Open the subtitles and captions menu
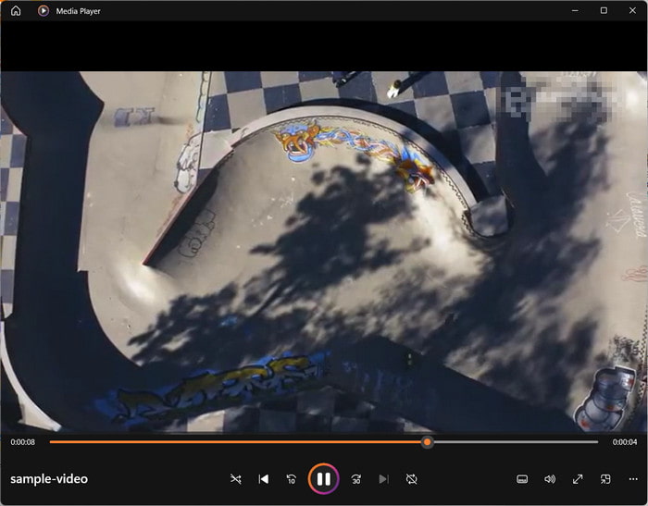 [x=522, y=479]
